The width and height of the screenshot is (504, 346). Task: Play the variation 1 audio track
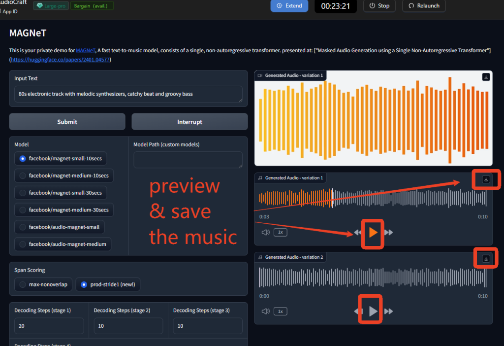pos(373,232)
